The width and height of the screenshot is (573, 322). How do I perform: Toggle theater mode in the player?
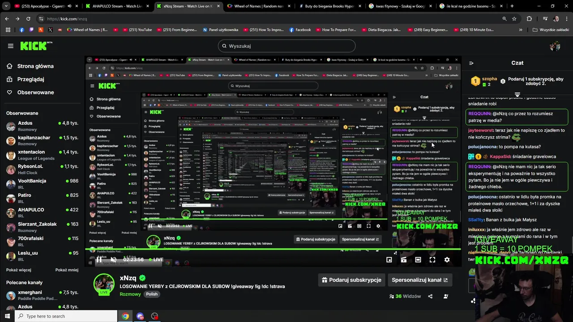click(418, 259)
